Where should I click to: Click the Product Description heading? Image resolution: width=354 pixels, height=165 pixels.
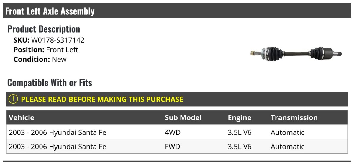(x=44, y=29)
